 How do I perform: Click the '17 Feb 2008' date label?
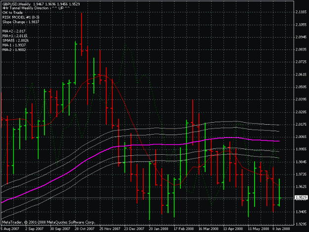[x=183, y=229]
